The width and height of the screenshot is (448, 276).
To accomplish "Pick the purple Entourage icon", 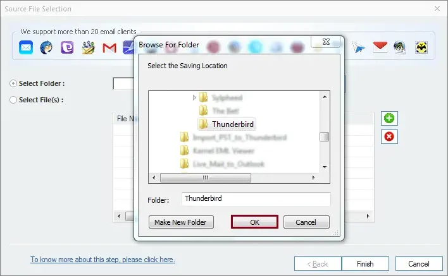I will tap(67, 47).
